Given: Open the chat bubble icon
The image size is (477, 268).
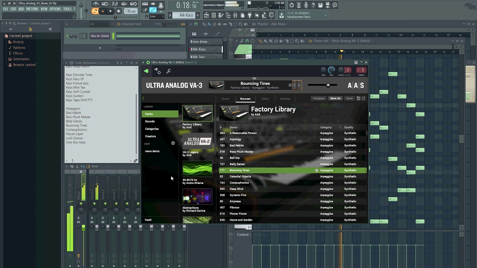Looking at the screenshot, I should click(335, 5).
